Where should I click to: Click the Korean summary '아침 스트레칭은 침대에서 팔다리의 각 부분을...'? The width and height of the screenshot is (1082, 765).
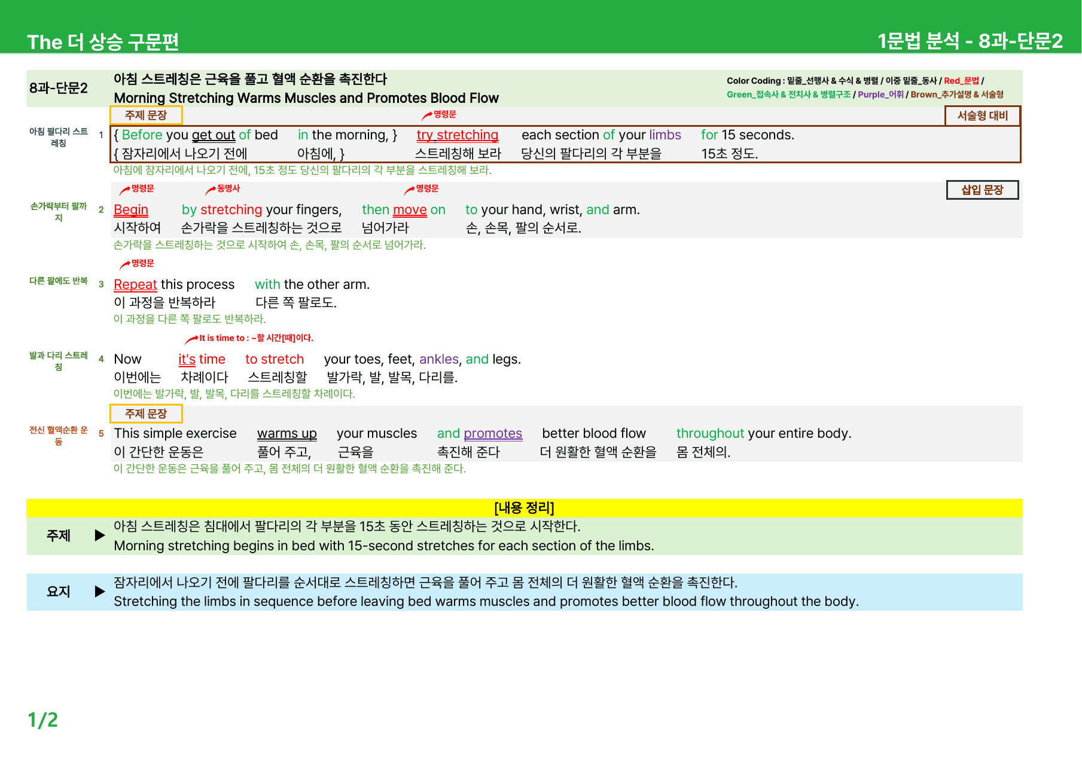(x=347, y=526)
